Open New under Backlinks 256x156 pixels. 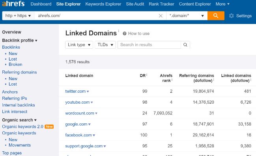[13, 53]
